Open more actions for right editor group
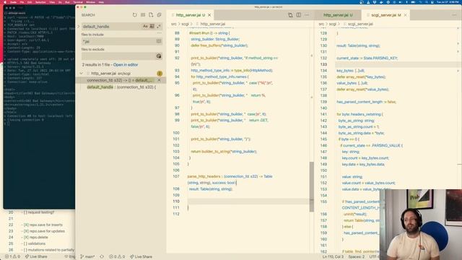The image size is (462, 260). [x=454, y=15]
